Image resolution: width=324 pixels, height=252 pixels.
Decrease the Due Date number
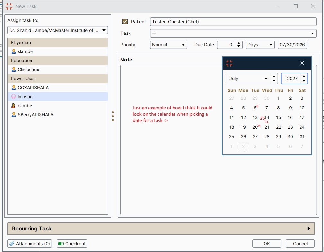pyautogui.click(x=239, y=46)
